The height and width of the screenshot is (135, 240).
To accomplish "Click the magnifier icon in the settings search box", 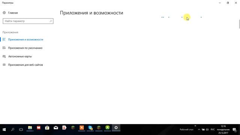I will pyautogui.click(x=51, y=21).
